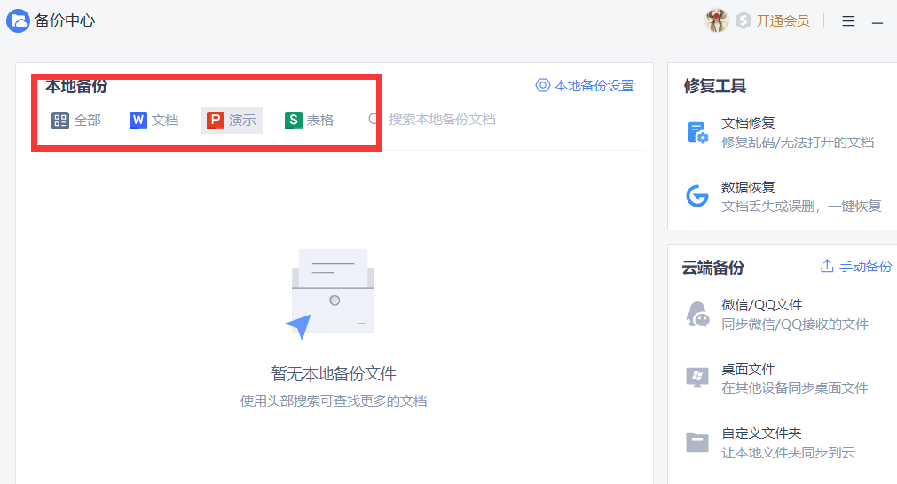Click the 开通会员 membership badge icon
The height and width of the screenshot is (484, 897).
744,20
